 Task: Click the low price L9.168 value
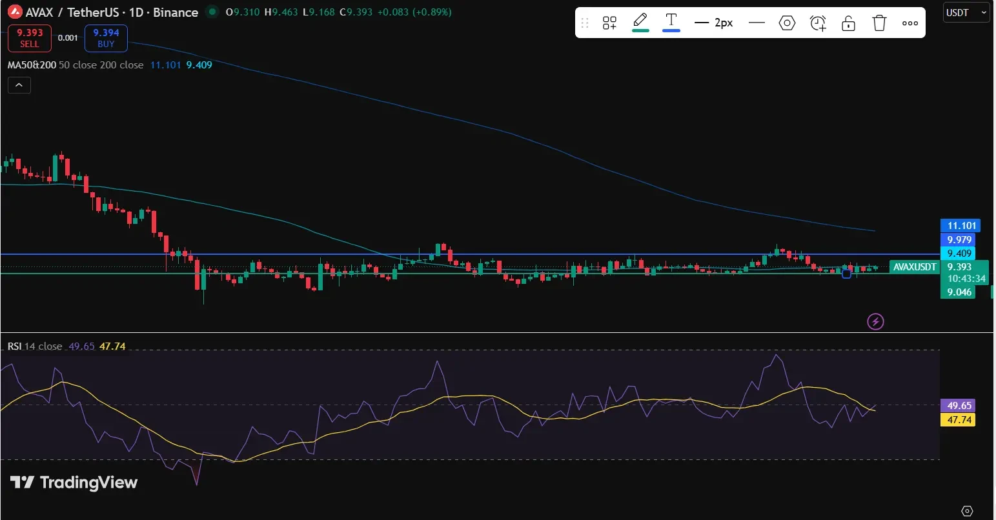[x=318, y=12]
